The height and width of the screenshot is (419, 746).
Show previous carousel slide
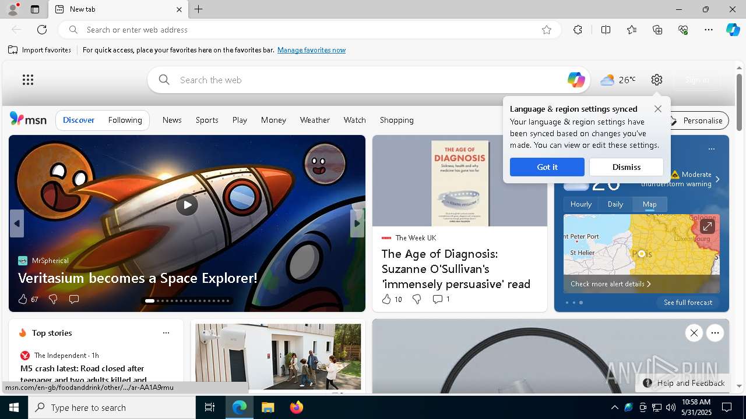[x=17, y=223]
